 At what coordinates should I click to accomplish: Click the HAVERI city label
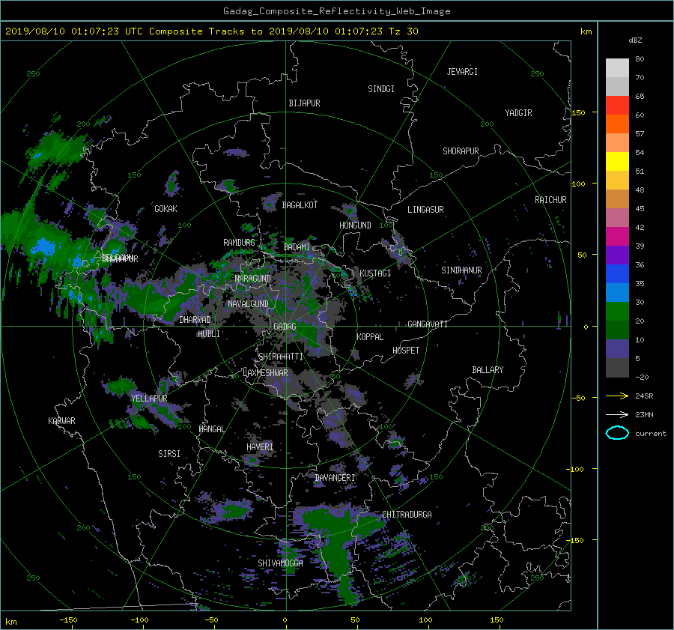point(260,447)
